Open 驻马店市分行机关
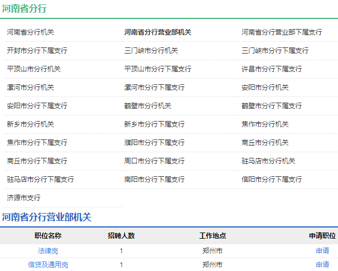 pos(268,161)
